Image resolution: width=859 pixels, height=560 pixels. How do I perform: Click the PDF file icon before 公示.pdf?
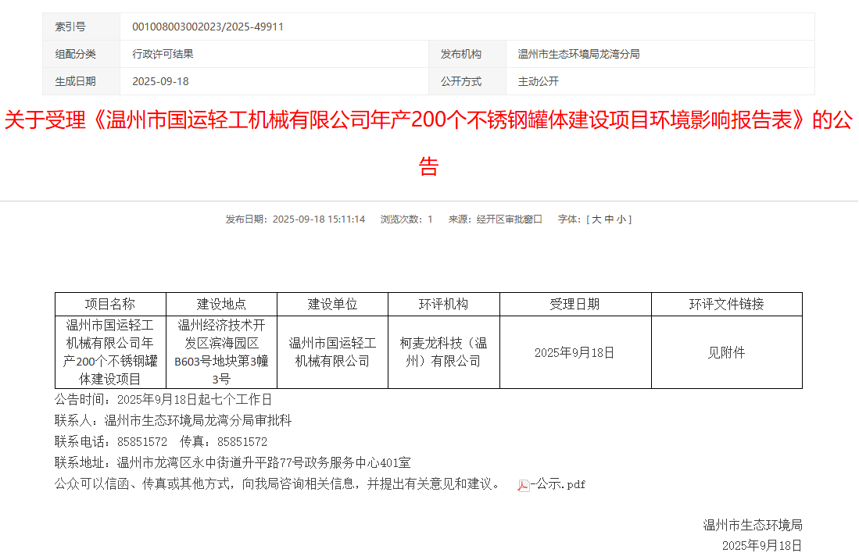[x=523, y=485]
